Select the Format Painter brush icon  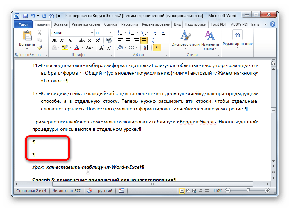(x=40, y=48)
